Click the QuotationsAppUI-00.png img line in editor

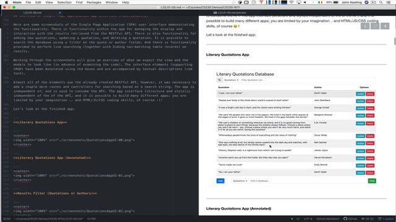(74, 140)
